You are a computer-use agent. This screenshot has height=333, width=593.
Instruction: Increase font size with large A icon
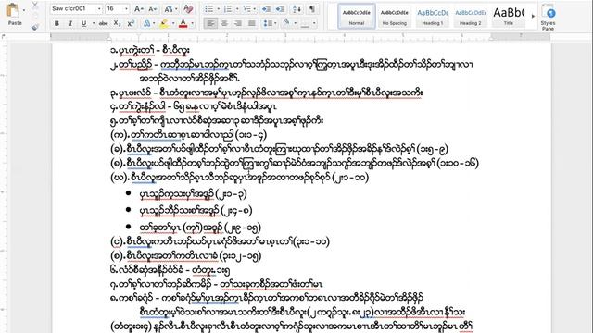click(x=138, y=9)
